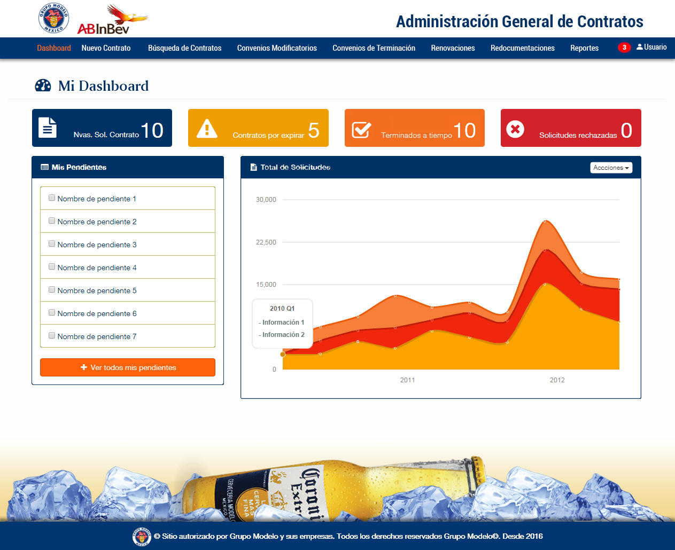
Task: Expand the Acciones dropdown
Action: click(611, 168)
